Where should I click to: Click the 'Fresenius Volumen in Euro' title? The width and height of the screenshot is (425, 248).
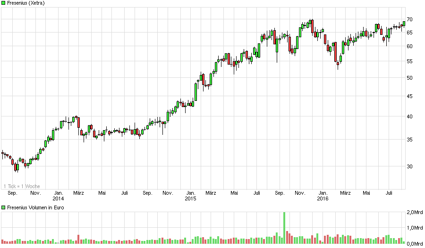click(x=35, y=207)
